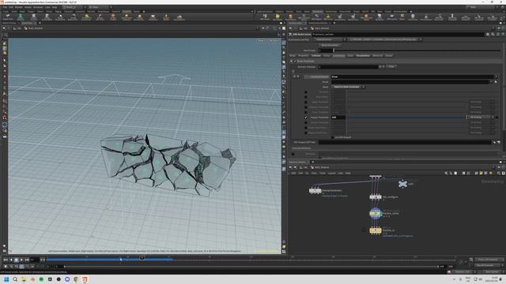Image resolution: width=506 pixels, height=284 pixels.
Task: Open the Persp view dropdown in the viewport
Action: click(262, 41)
